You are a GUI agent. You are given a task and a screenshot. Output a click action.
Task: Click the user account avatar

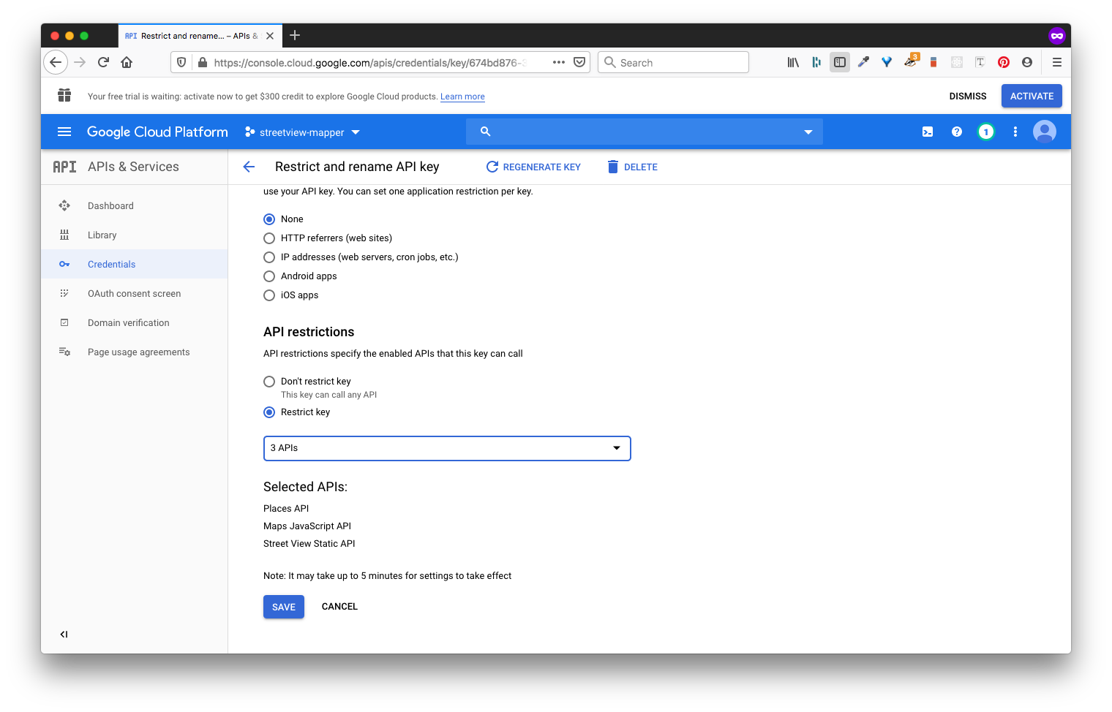[1044, 132]
